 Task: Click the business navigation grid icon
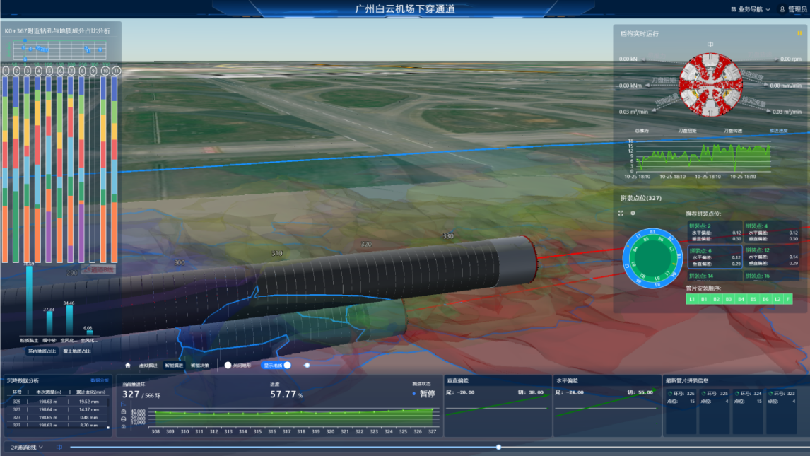point(733,9)
